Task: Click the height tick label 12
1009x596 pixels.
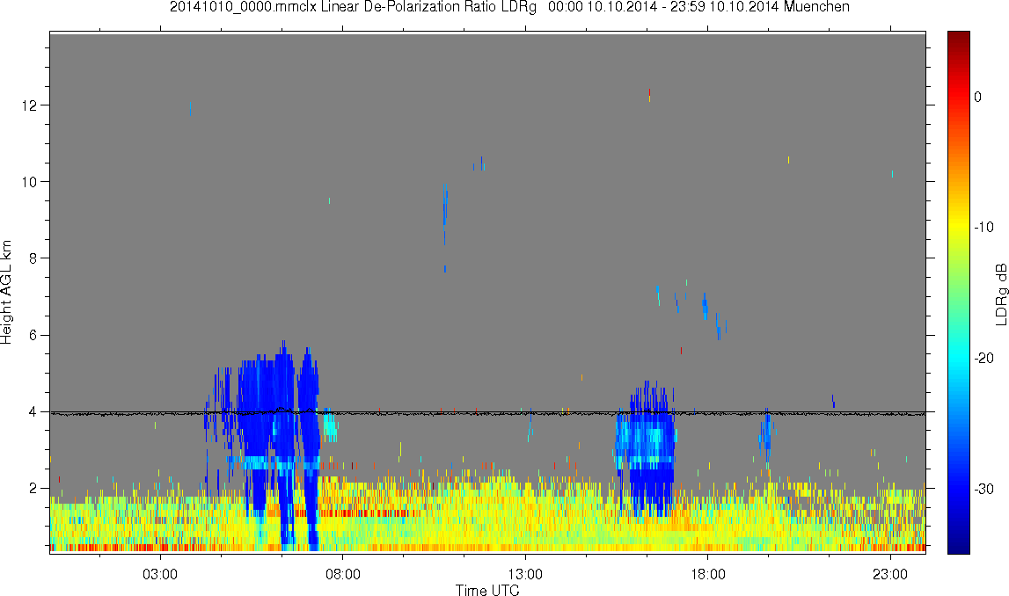Action: pos(30,105)
